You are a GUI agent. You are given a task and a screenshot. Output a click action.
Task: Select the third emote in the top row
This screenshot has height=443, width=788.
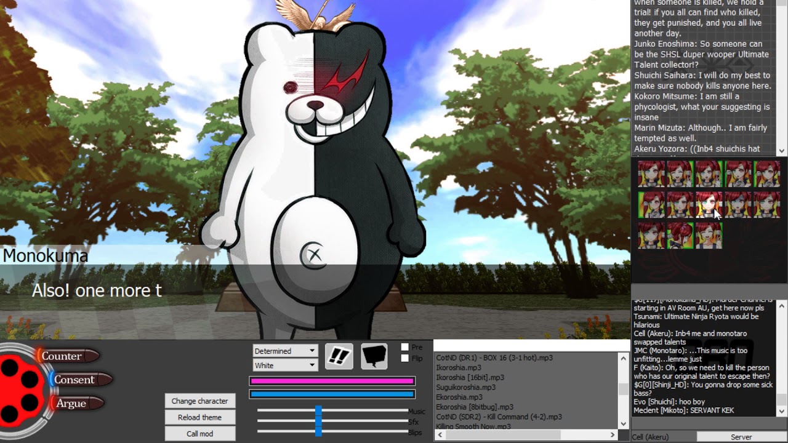coord(709,174)
